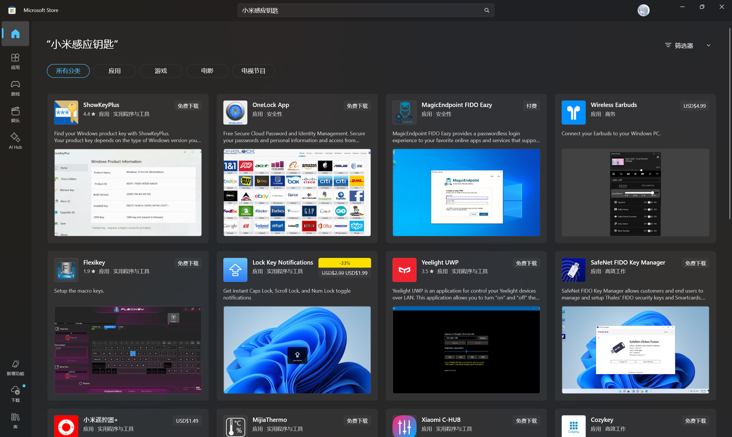Open the 游戏 sidebar section
This screenshot has width=732, height=437.
pyautogui.click(x=15, y=88)
